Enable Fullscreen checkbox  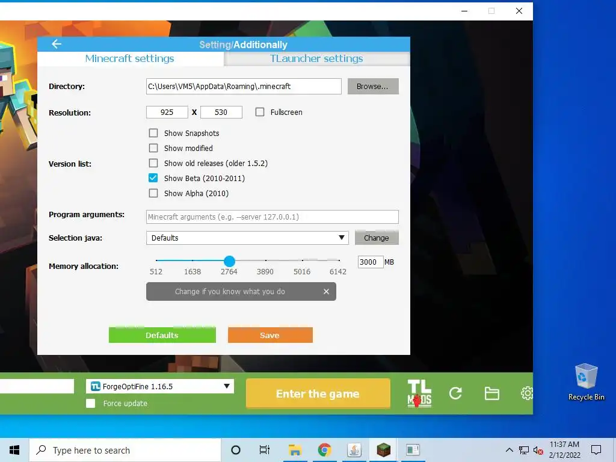[x=260, y=112]
